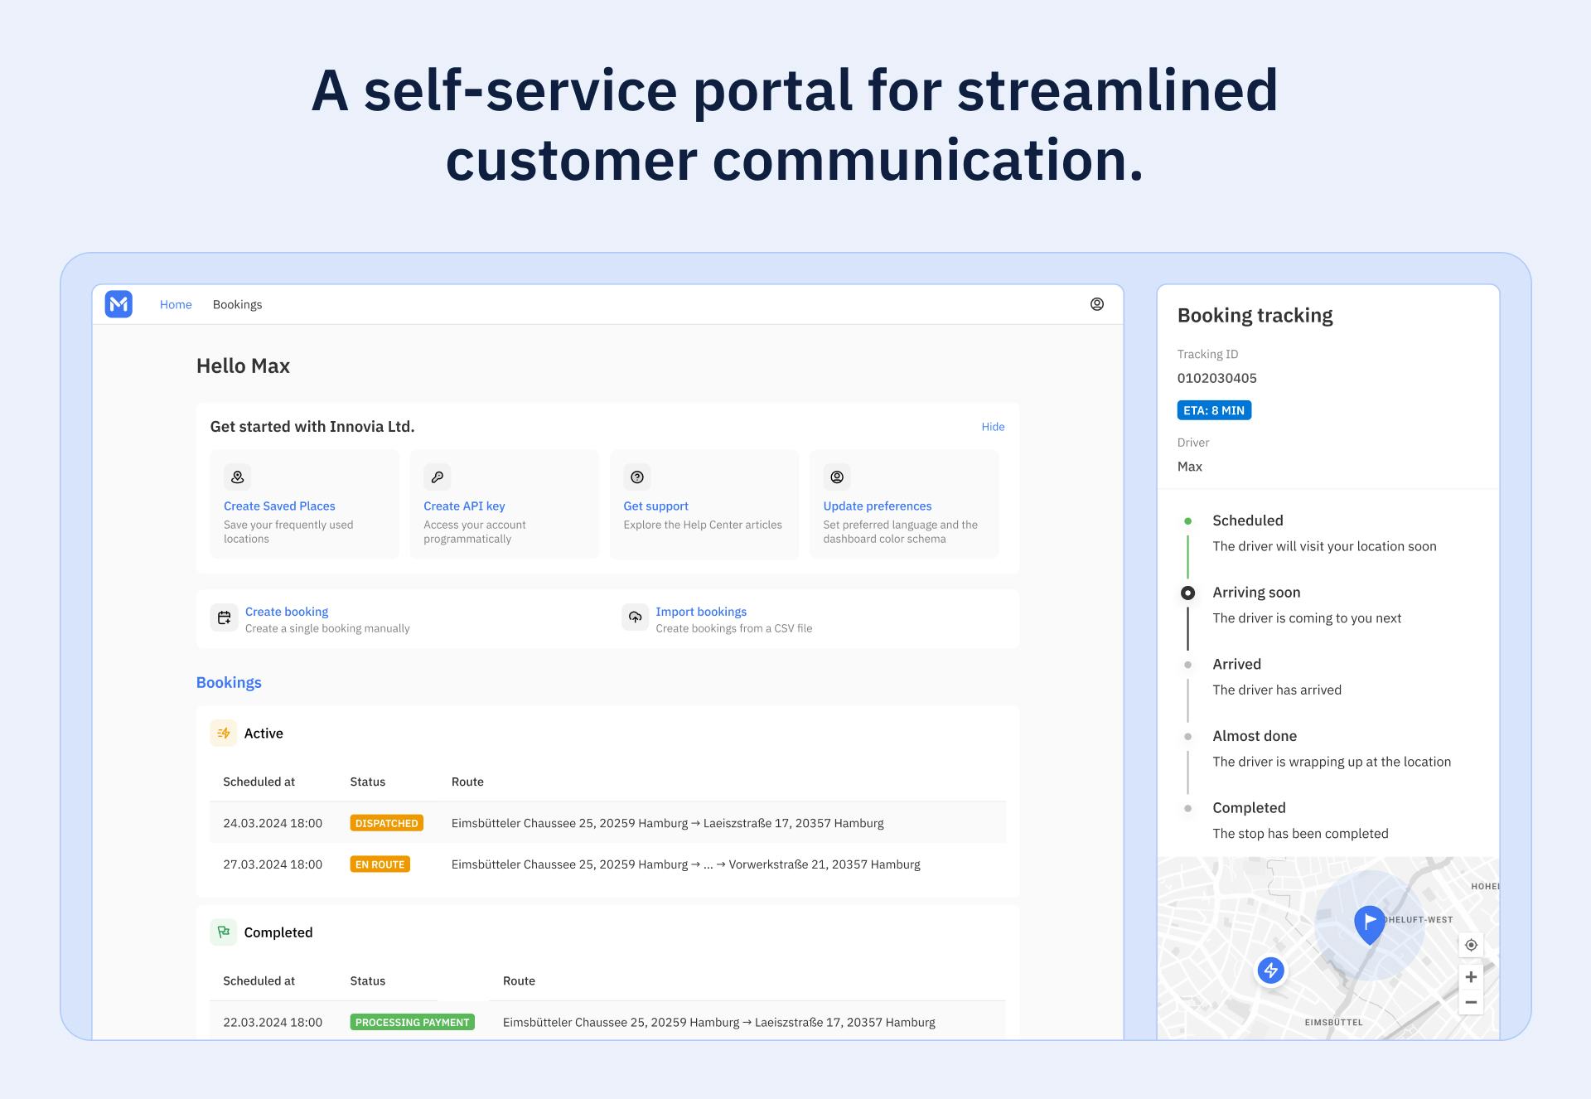Click the lightning bolt driver marker
This screenshot has width=1591, height=1099.
tap(1270, 970)
